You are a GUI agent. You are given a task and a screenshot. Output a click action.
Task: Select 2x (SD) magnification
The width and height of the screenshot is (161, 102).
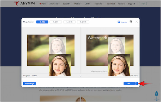pos(42,22)
